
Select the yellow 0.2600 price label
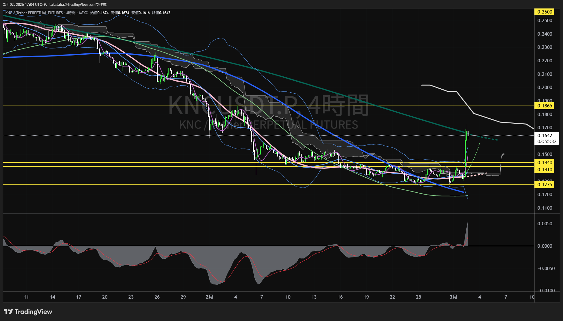(x=545, y=12)
